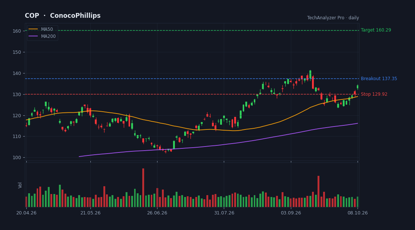Click the COP · ConocoPhillips chart title
Viewport: 415px width, 230px height.
(63, 16)
